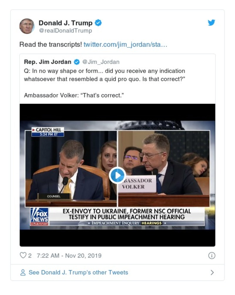235x295 pixels.
Task: Open the 7:22 AM - Nov 20, 2019 timestamp
Action: (69, 256)
